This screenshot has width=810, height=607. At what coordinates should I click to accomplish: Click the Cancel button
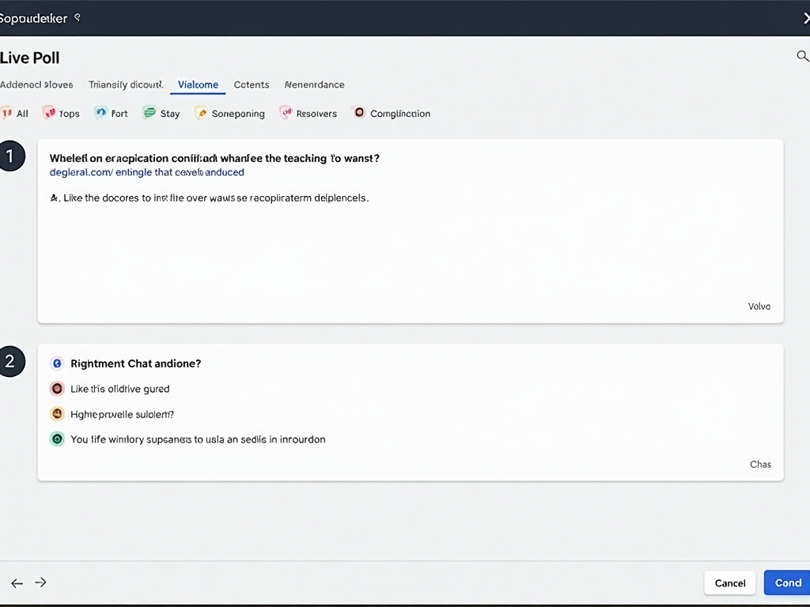point(729,582)
